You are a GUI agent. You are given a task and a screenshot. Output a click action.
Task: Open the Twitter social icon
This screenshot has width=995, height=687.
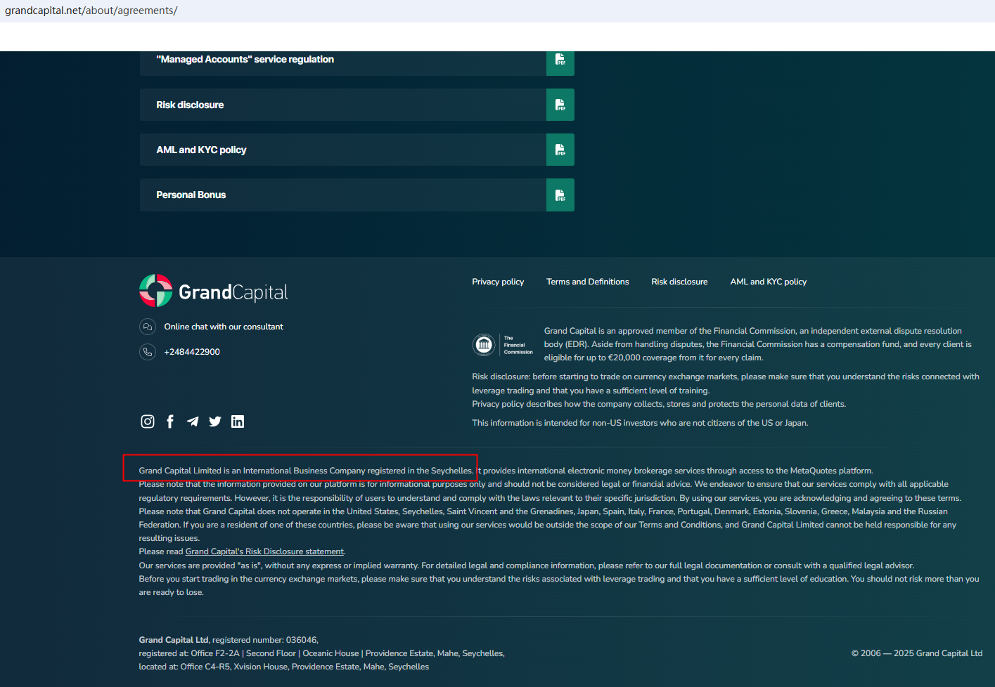point(215,421)
